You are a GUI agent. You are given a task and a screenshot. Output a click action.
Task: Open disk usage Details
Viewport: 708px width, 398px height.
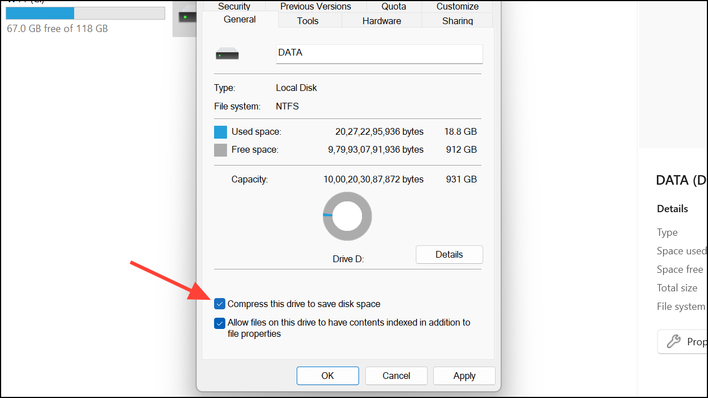click(449, 254)
